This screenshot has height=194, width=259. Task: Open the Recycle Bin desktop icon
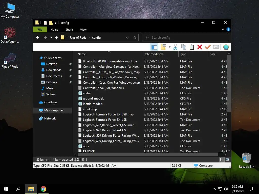click(x=246, y=160)
